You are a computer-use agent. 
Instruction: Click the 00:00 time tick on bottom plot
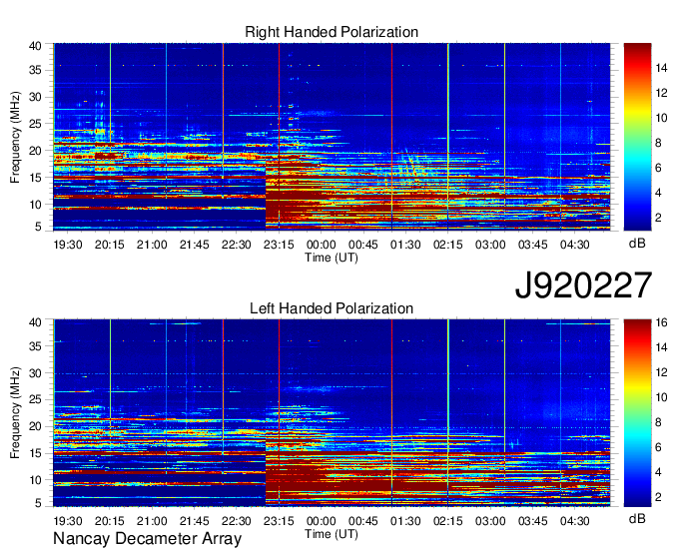322,521
